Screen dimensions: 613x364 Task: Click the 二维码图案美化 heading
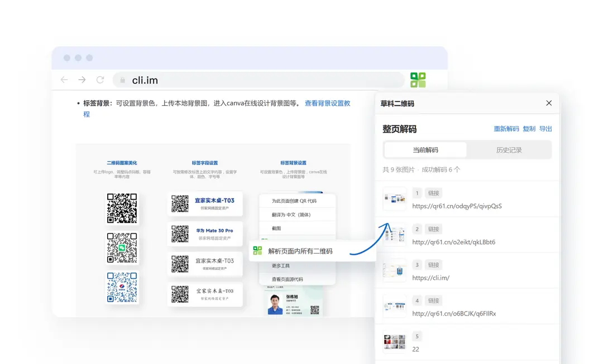pos(122,163)
